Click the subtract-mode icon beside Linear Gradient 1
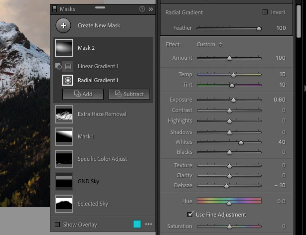Viewport: 306px width, 235px height. (x=58, y=66)
